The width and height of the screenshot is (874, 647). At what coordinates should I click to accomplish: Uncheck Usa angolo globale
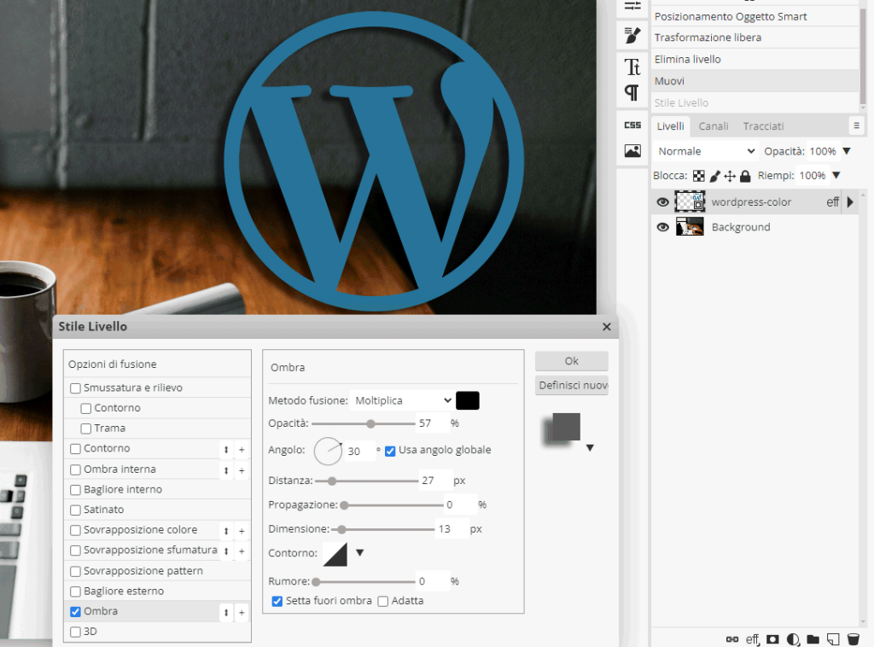[x=390, y=451]
